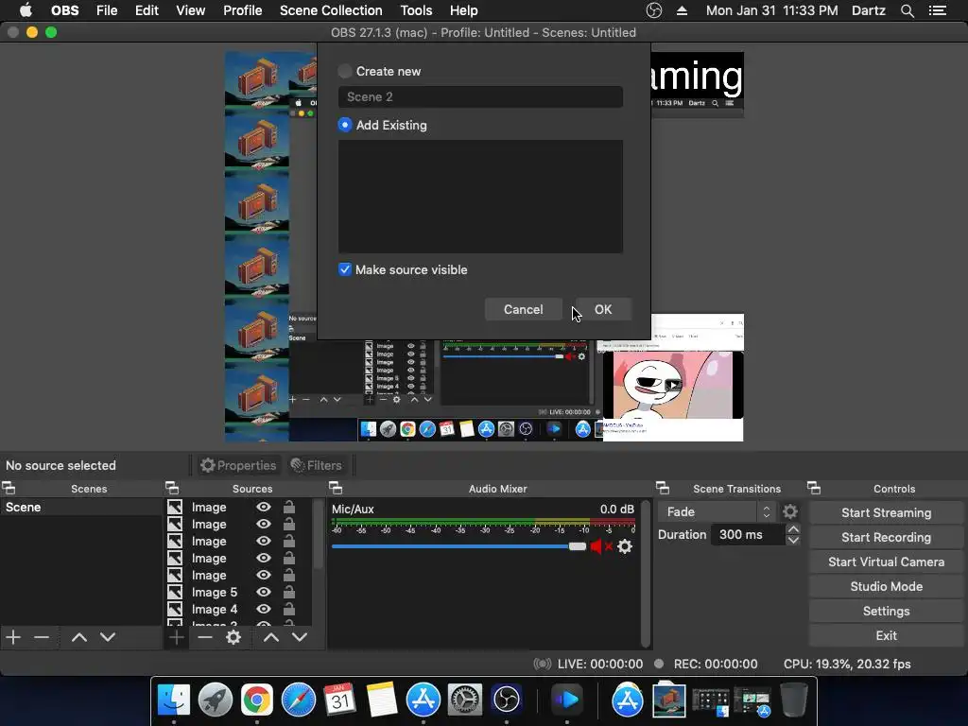Open transition properties gear next to Fade
Viewport: 968px width, 726px height.
pos(790,511)
